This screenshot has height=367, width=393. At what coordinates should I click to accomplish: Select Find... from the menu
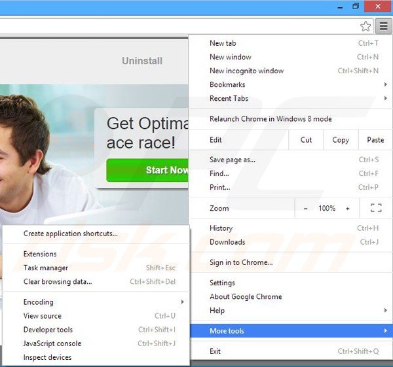click(x=291, y=173)
